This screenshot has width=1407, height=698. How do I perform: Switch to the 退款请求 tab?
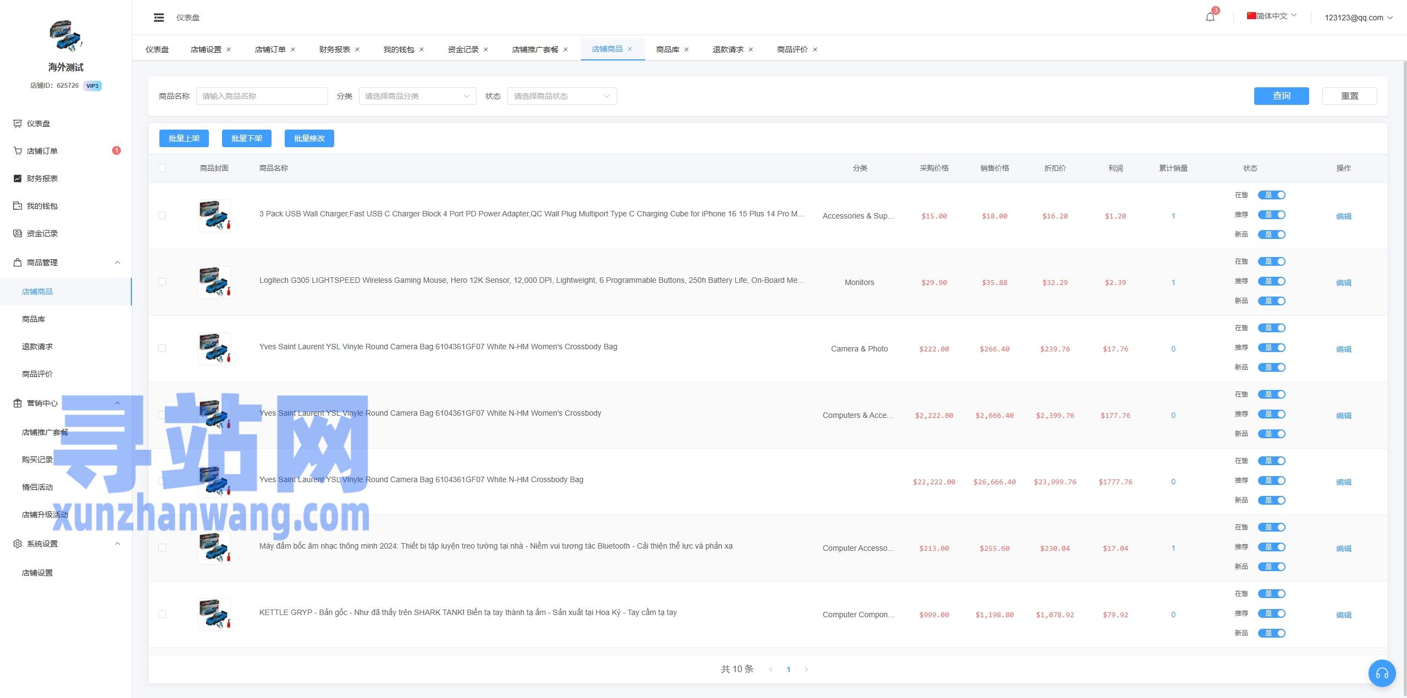[x=728, y=49]
